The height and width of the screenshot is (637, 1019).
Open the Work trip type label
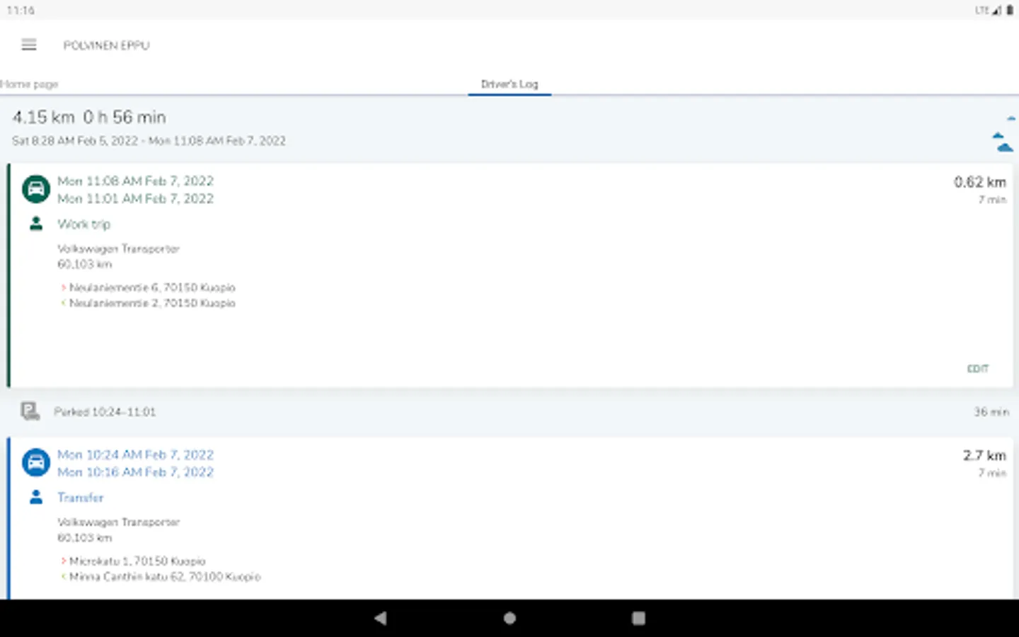click(84, 224)
